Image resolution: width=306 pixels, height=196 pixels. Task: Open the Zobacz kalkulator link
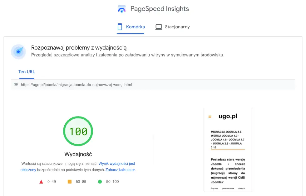tap(120, 170)
